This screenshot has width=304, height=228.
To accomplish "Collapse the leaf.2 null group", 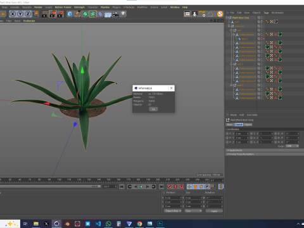I will point(231,85).
